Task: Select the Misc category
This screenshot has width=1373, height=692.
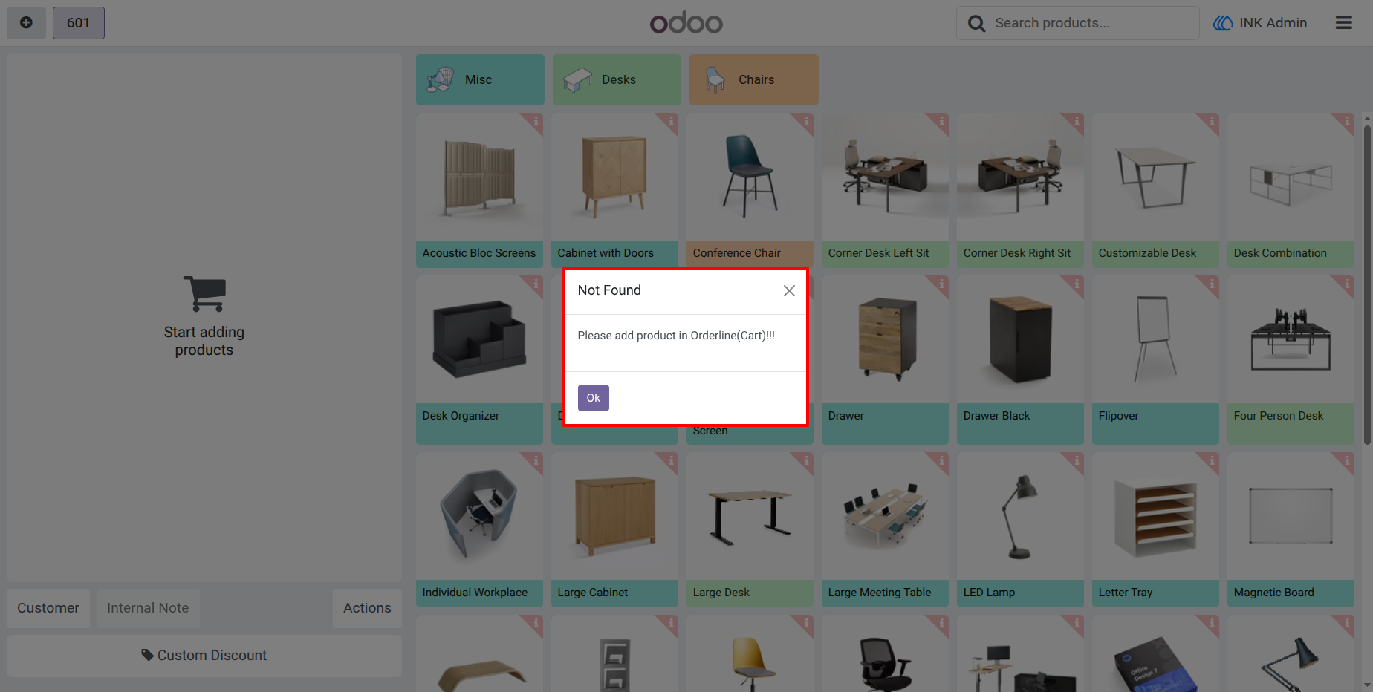Action: pyautogui.click(x=480, y=79)
